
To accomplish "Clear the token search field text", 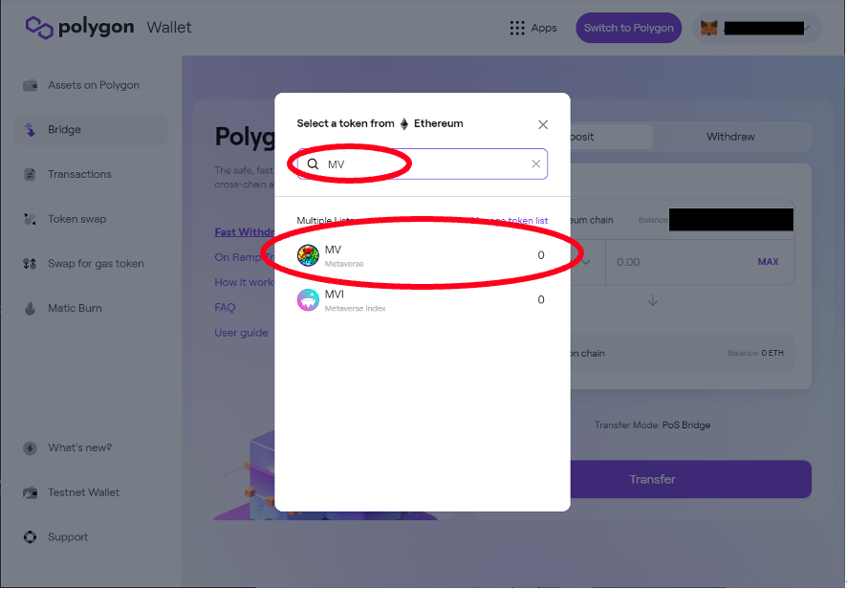I will (535, 164).
